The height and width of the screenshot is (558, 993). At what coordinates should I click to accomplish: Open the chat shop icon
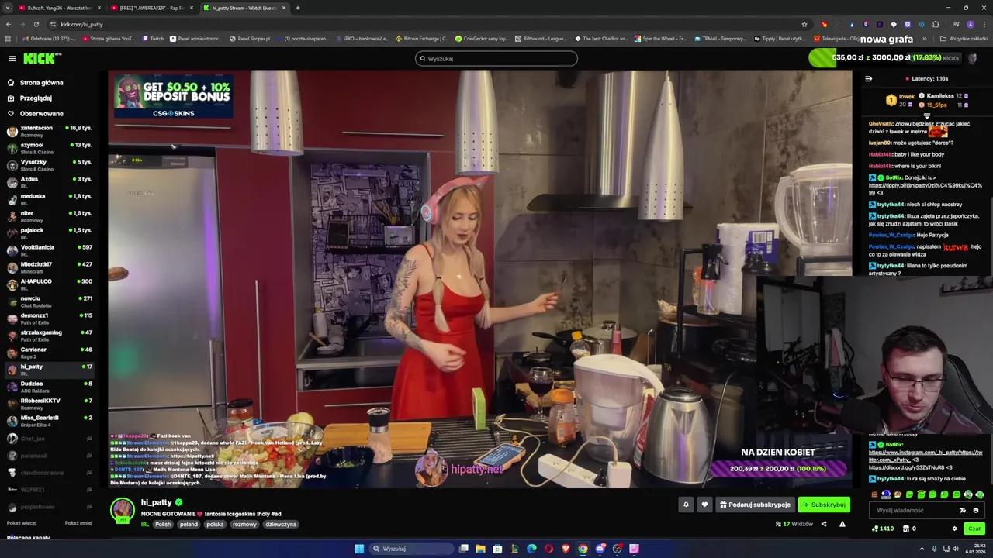(905, 529)
